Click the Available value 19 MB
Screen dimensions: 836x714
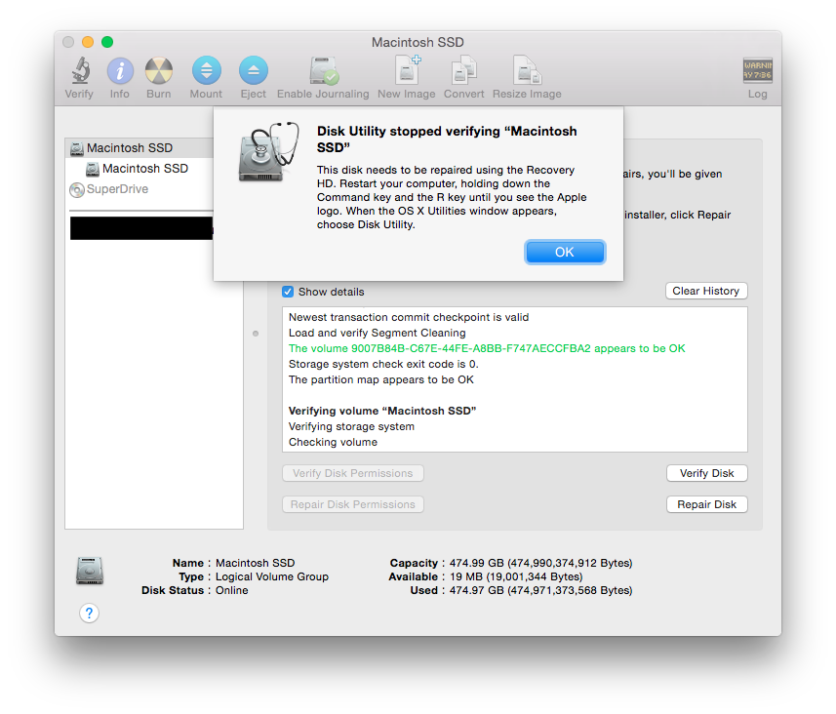[x=516, y=577]
